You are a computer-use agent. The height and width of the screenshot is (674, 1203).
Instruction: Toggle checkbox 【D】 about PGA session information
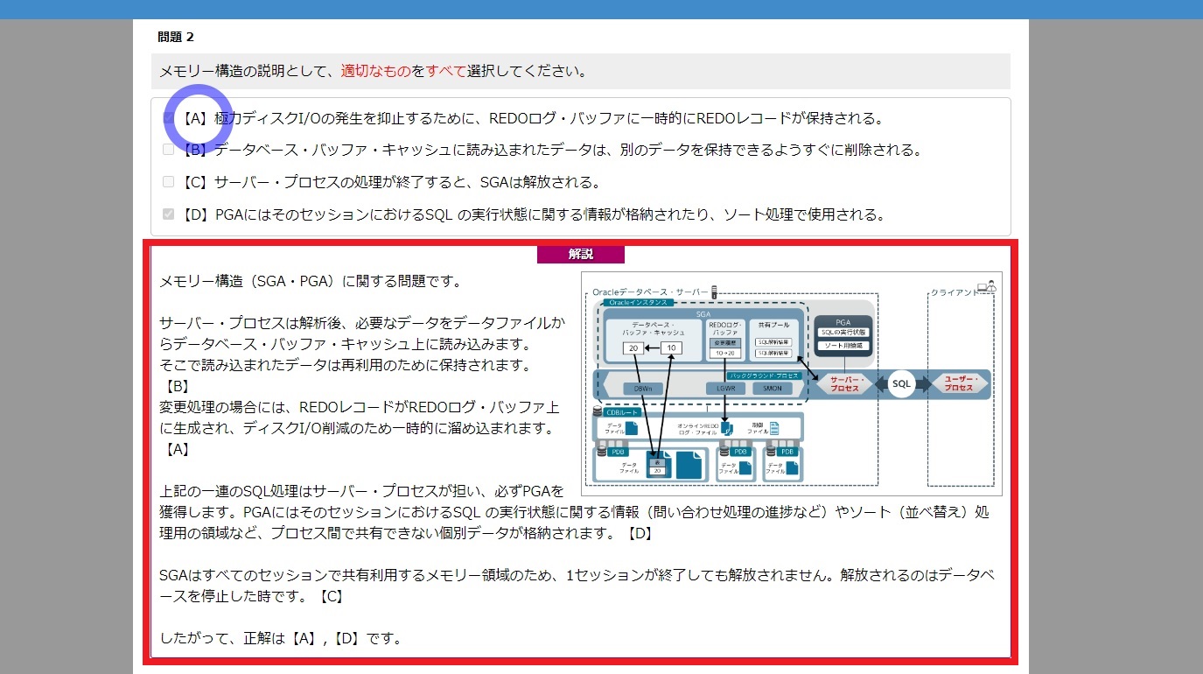[x=169, y=214]
